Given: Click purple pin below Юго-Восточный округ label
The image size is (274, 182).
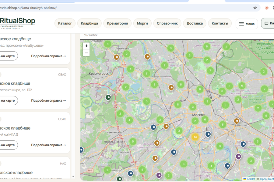Looking at the screenshot, I should click(x=238, y=157).
